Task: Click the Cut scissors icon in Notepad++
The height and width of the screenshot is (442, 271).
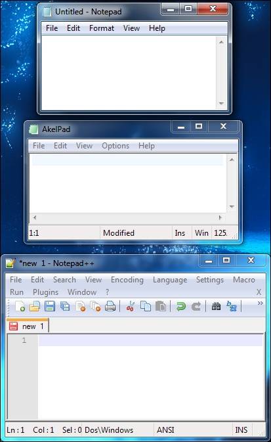Action: [x=131, y=306]
